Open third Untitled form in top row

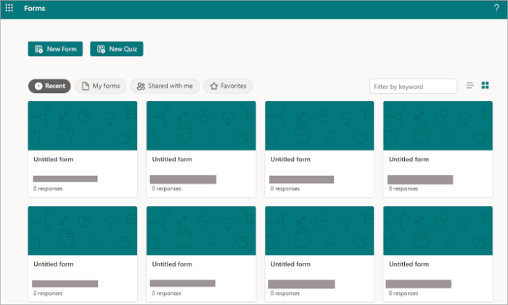319,148
